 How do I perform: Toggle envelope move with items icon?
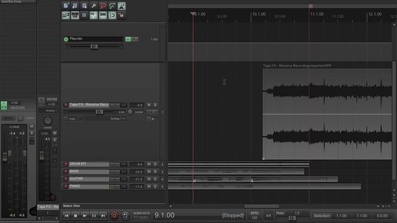pyautogui.click(x=103, y=15)
